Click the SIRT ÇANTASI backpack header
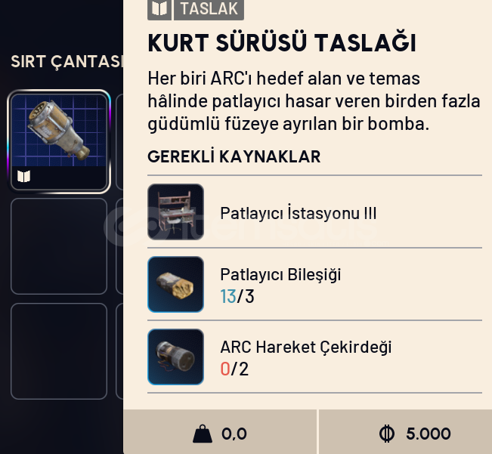The image size is (492, 454). (x=67, y=61)
